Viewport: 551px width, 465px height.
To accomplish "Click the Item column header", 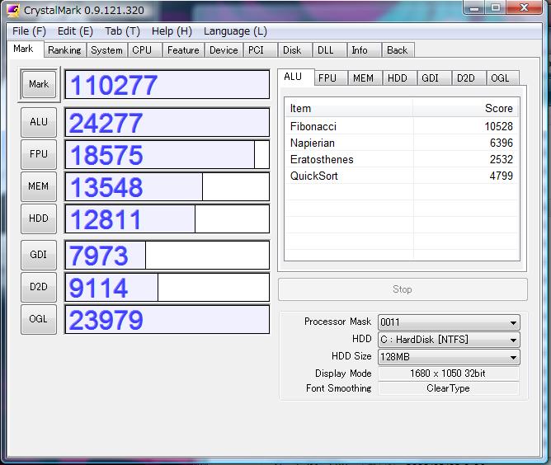I will [349, 109].
